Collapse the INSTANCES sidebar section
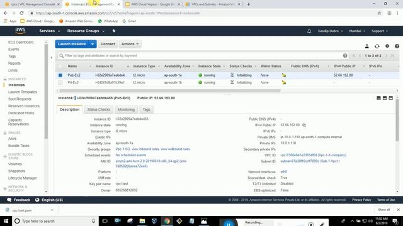Viewport: 403px width, 226px height. tap(5, 79)
